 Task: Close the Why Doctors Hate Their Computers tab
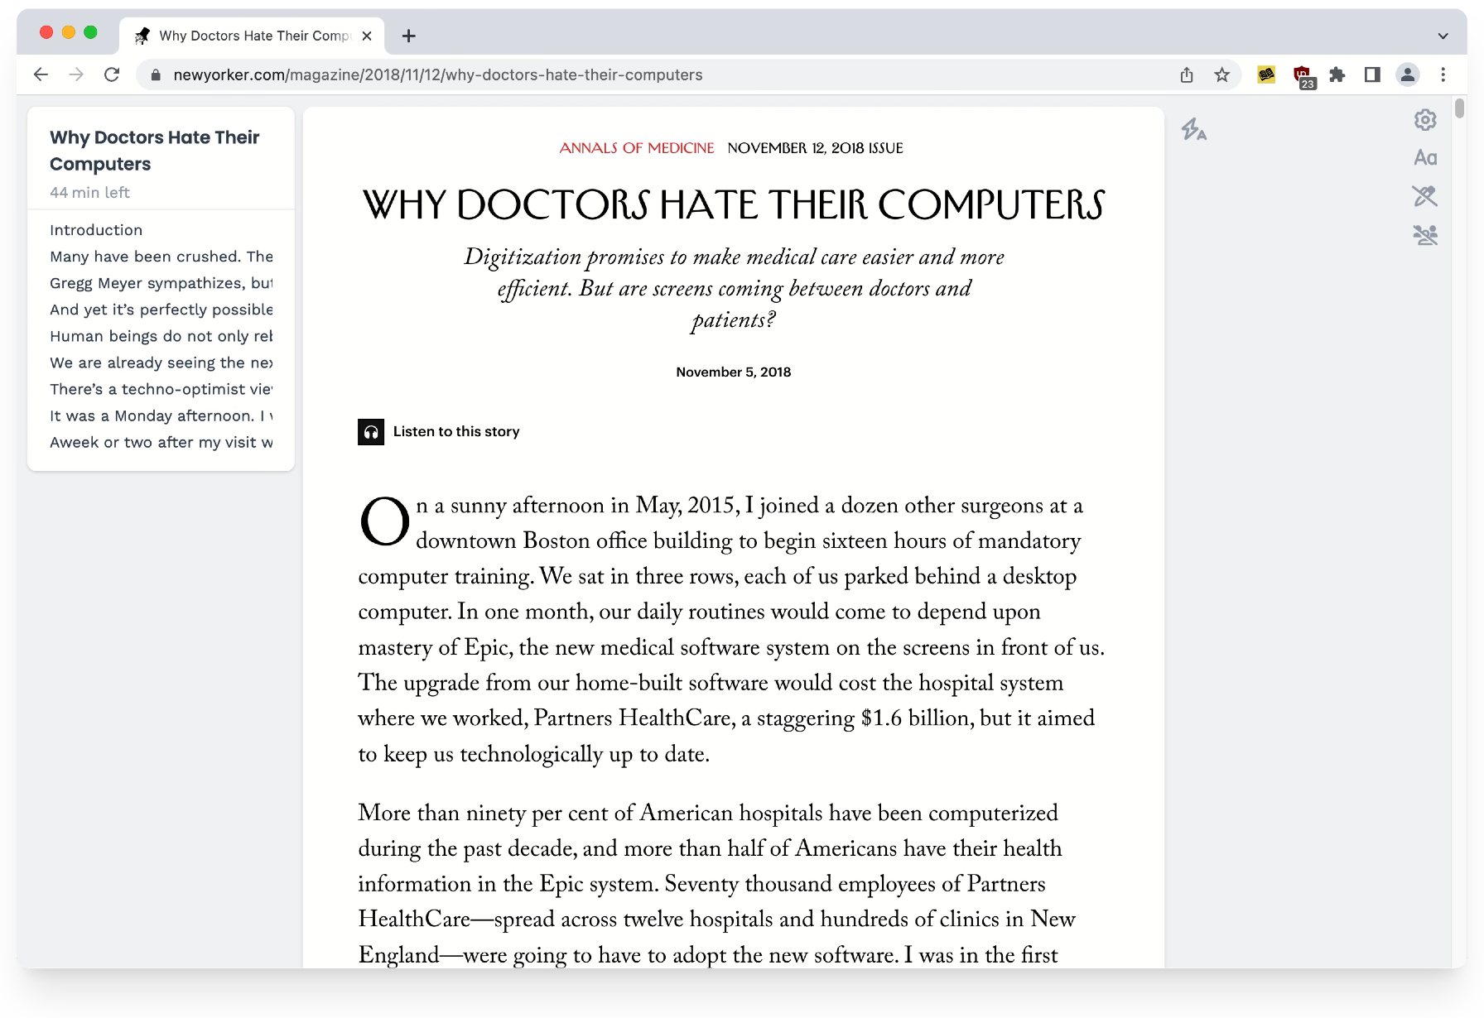pyautogui.click(x=367, y=36)
